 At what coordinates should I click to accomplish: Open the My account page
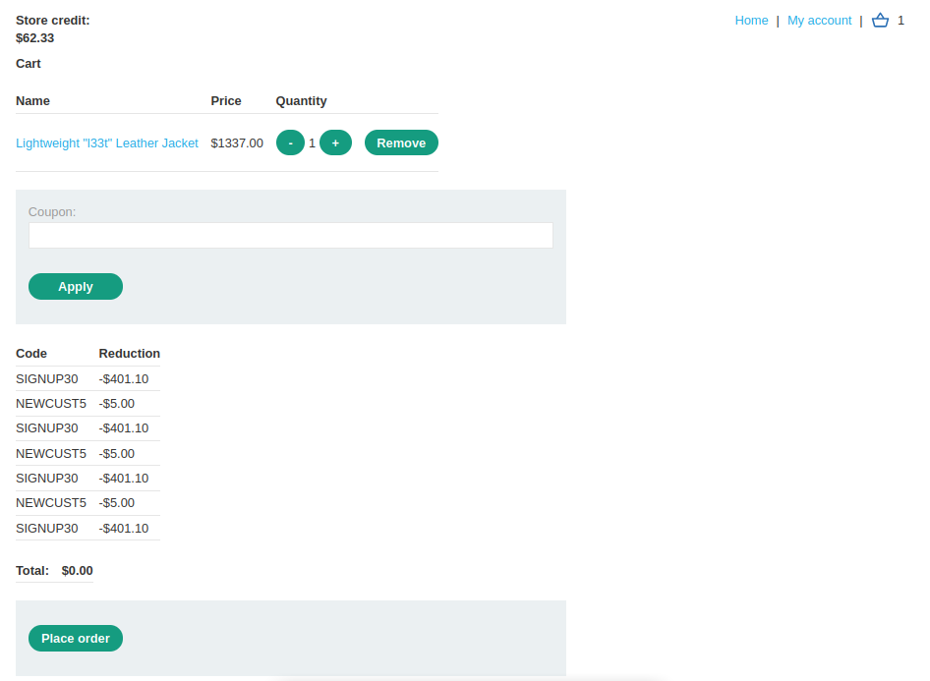click(819, 21)
